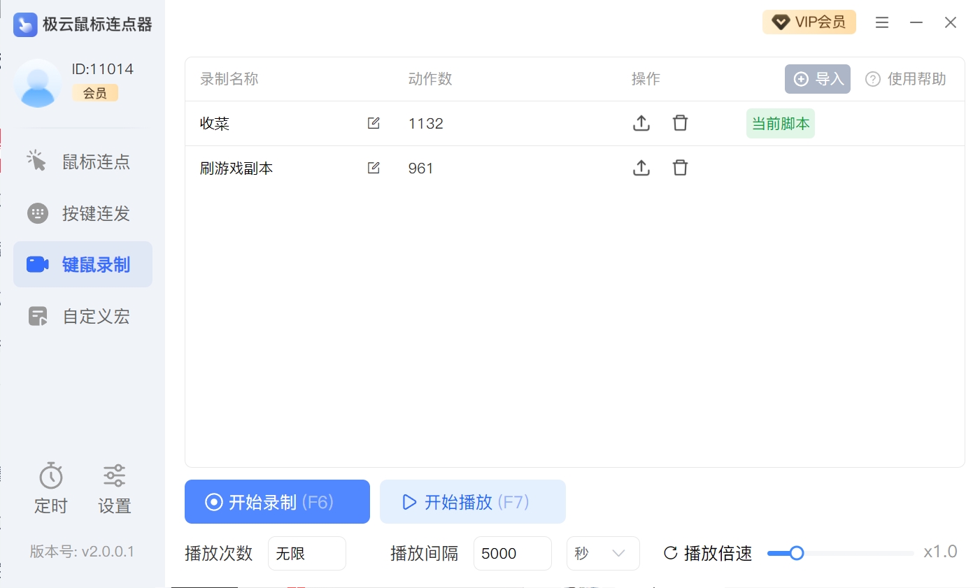Click the 开始录制 (F6) button
Screen dimensions: 980x588
[x=277, y=502]
